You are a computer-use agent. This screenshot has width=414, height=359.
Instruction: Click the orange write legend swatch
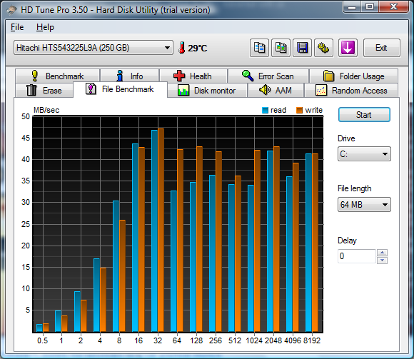[x=299, y=110]
